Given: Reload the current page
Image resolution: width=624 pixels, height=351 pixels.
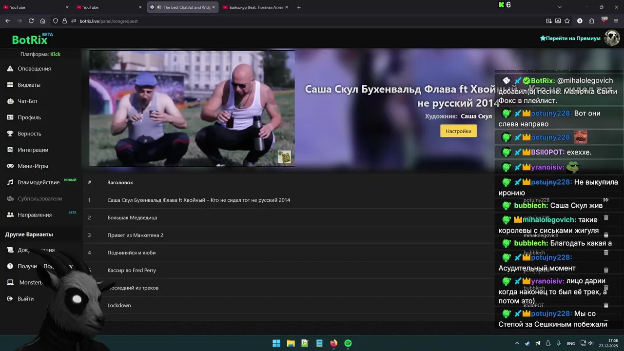Looking at the screenshot, I should (x=31, y=21).
